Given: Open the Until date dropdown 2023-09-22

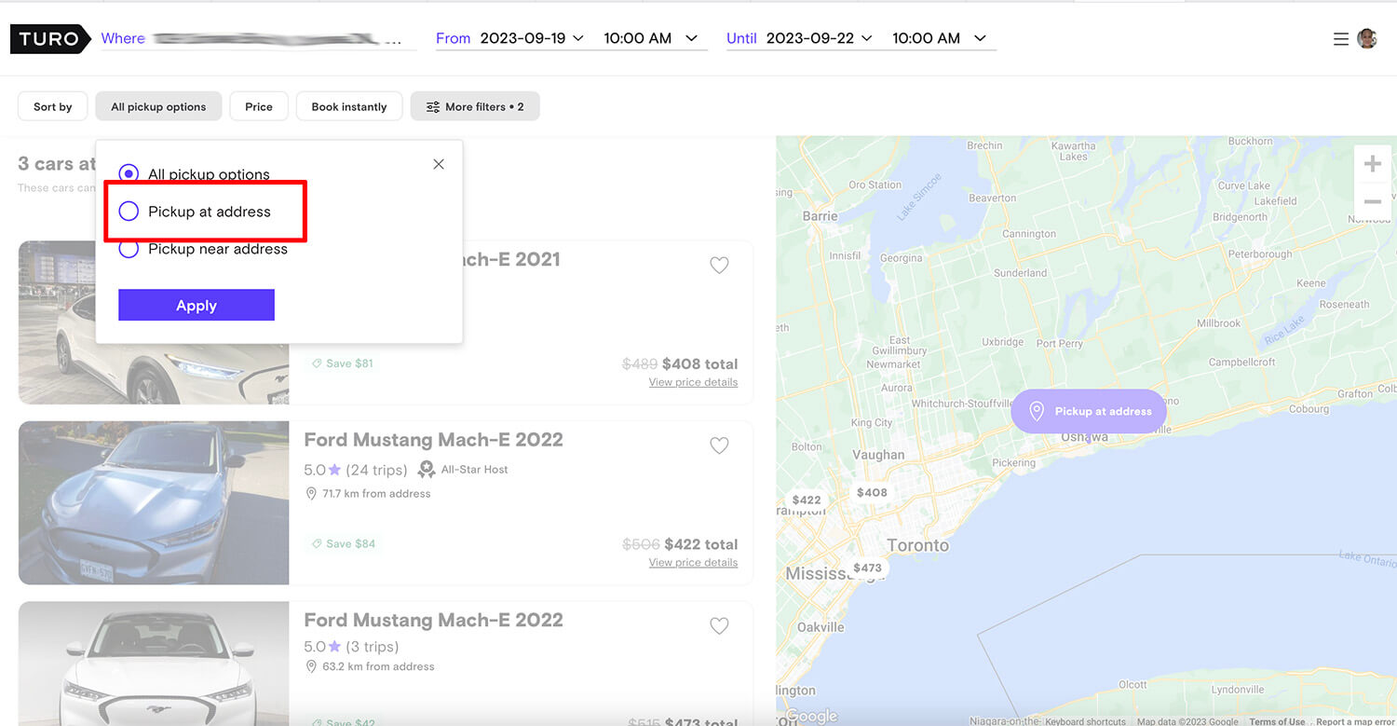Looking at the screenshot, I should (819, 38).
